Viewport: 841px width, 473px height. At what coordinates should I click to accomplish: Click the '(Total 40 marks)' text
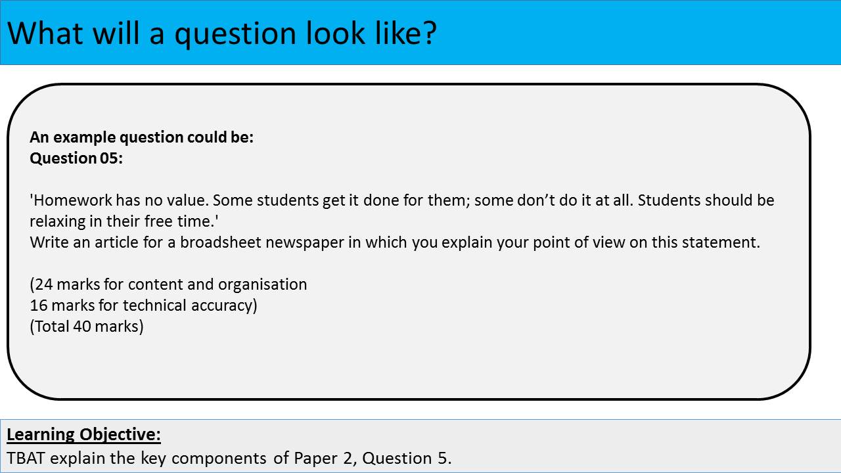(x=86, y=326)
